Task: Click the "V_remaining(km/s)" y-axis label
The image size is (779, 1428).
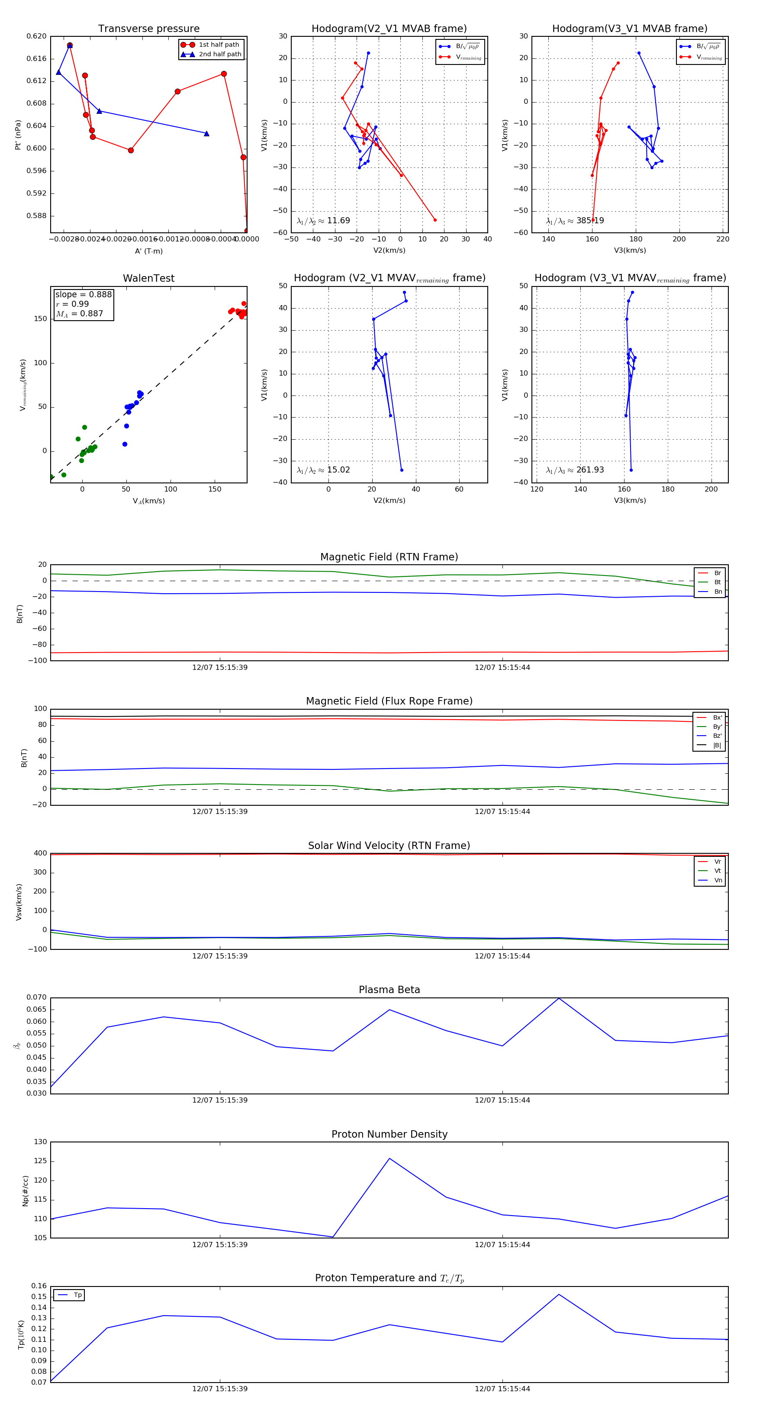Action: click(x=23, y=385)
